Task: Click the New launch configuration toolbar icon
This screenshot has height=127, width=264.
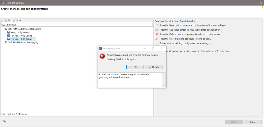Action: pos(3,21)
